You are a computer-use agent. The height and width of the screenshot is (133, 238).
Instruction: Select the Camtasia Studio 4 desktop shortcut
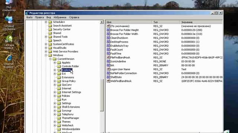(x=9, y=42)
